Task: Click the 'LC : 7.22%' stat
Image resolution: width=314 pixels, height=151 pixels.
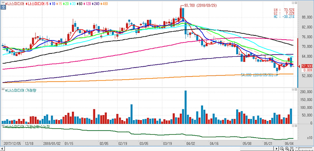Action: click(284, 13)
